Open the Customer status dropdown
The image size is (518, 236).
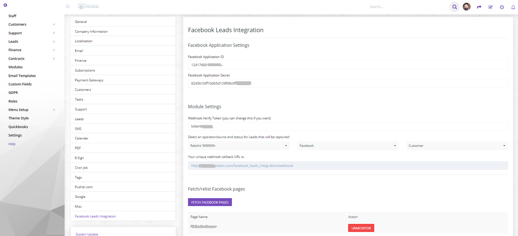tap(457, 146)
